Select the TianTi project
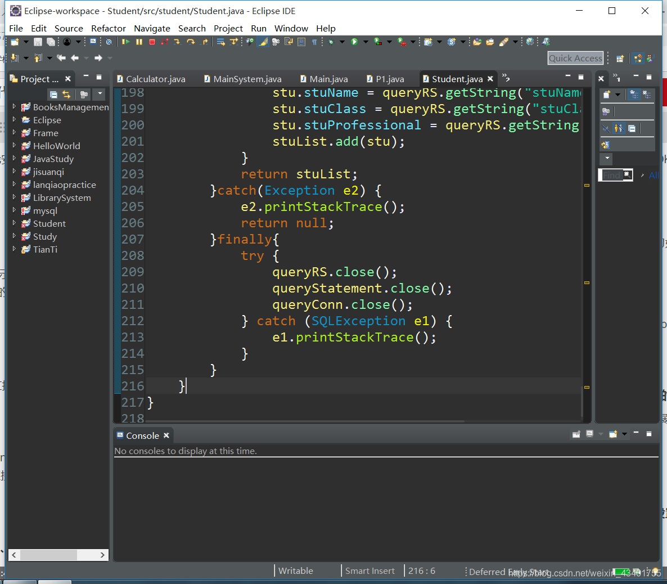This screenshot has width=667, height=584. coord(45,249)
